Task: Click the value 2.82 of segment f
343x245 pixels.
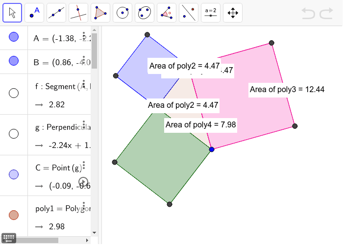Action: [57, 104]
